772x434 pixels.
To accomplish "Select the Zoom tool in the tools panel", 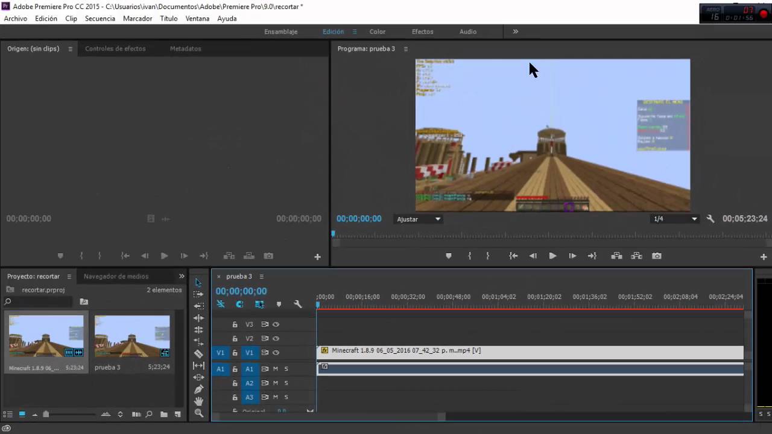I will click(198, 414).
